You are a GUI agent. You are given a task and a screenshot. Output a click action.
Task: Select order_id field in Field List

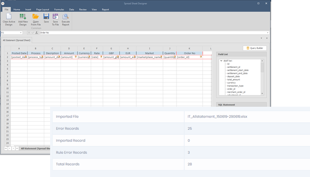click(x=231, y=89)
